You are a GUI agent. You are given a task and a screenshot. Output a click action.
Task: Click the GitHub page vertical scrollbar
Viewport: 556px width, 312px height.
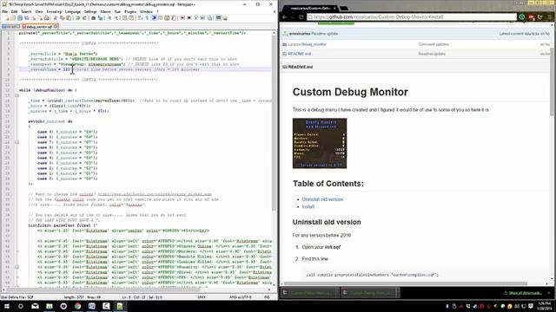tap(552, 81)
